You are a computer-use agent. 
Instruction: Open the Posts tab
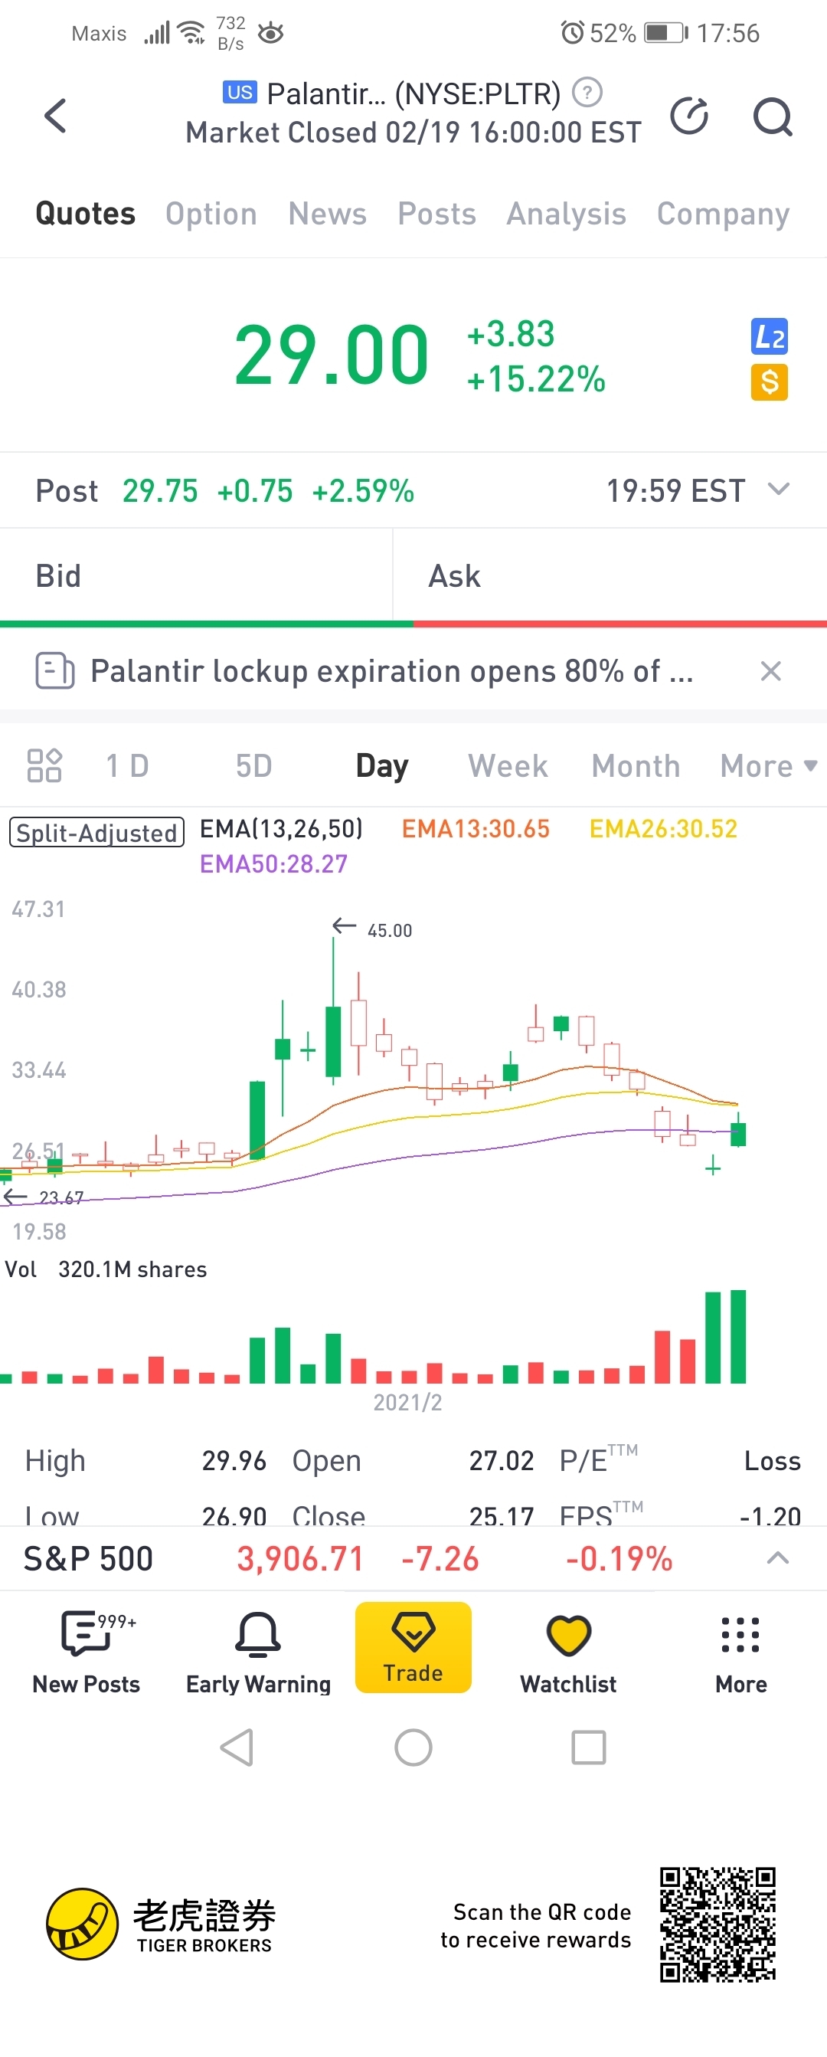(436, 213)
